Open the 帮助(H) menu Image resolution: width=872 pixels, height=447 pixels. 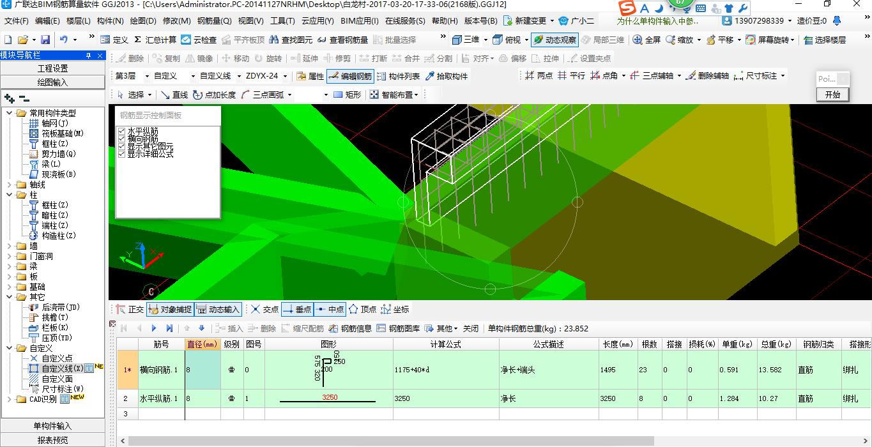445,21
